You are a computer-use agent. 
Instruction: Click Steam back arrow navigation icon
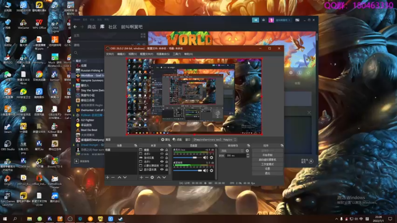click(x=75, y=27)
